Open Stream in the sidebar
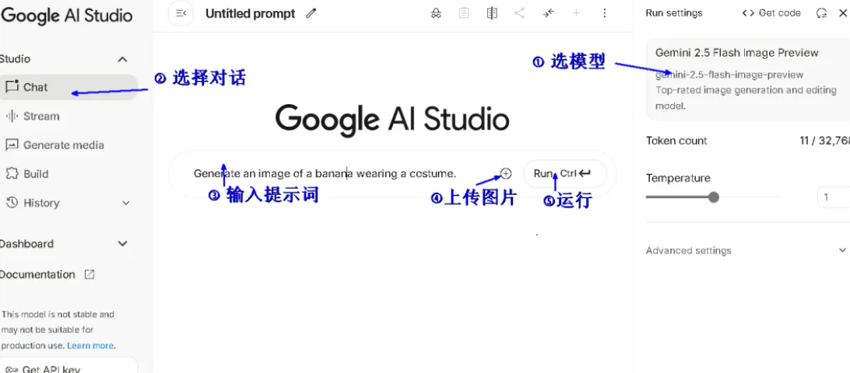 [x=40, y=116]
